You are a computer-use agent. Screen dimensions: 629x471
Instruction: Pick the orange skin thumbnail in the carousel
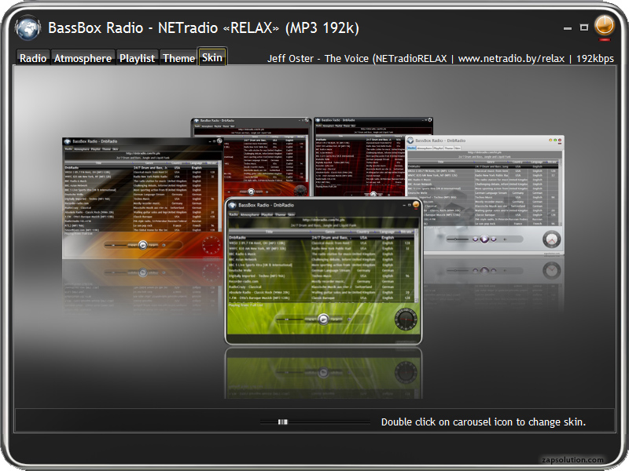click(x=142, y=199)
